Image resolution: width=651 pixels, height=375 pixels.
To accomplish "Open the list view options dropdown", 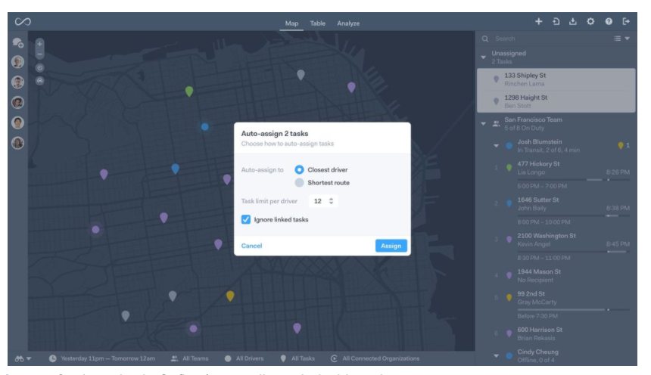I will (622, 39).
